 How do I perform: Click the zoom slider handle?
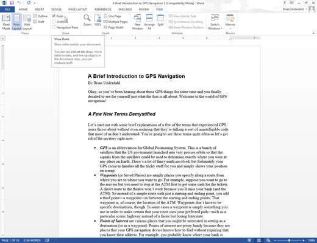click(289, 241)
